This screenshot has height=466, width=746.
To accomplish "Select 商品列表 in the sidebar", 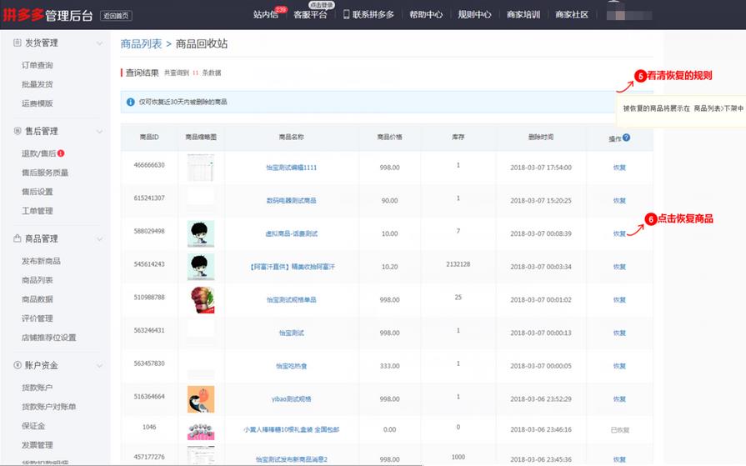I will click(38, 280).
